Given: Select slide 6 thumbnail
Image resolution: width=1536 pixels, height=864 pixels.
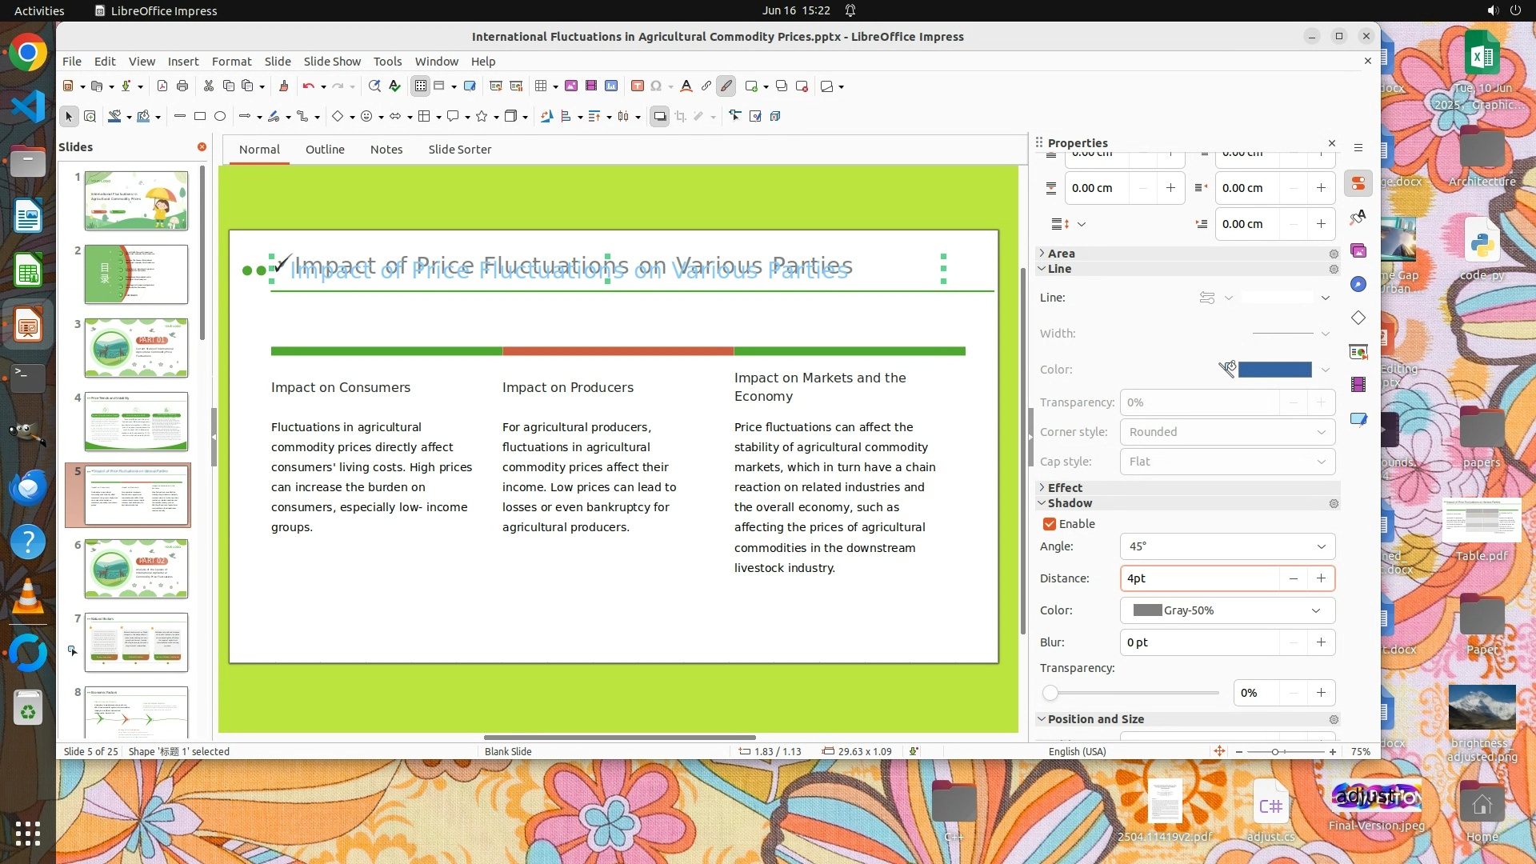Looking at the screenshot, I should tap(136, 569).
